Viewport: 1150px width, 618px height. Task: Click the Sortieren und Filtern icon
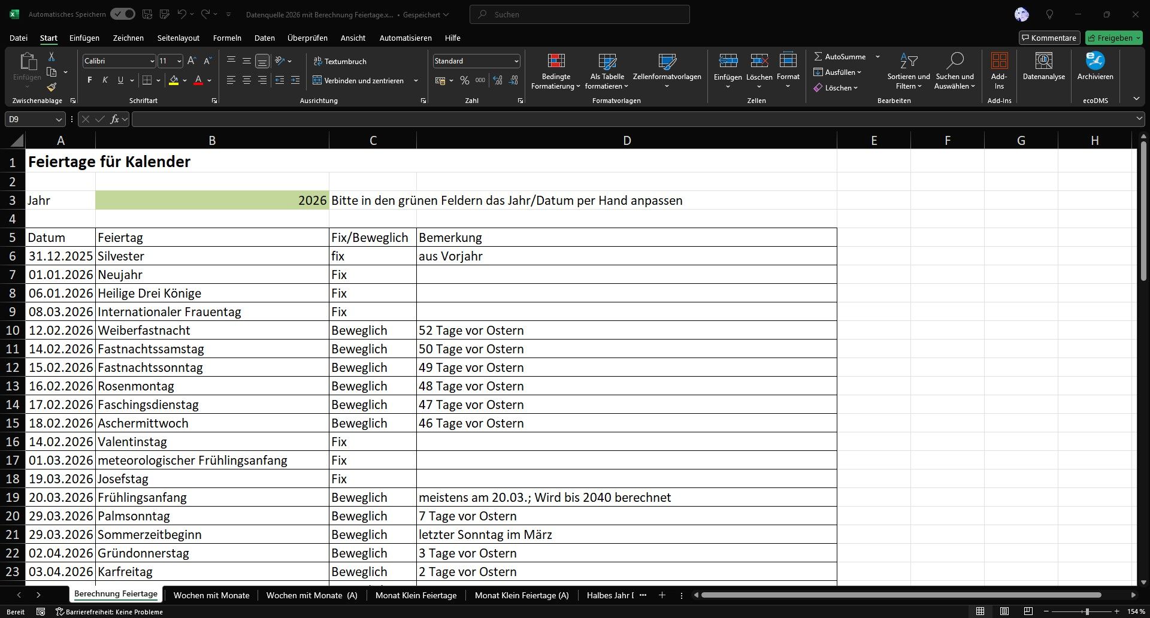tap(908, 61)
